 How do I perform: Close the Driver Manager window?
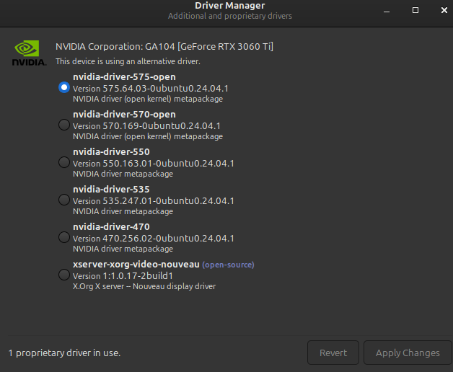[444, 10]
